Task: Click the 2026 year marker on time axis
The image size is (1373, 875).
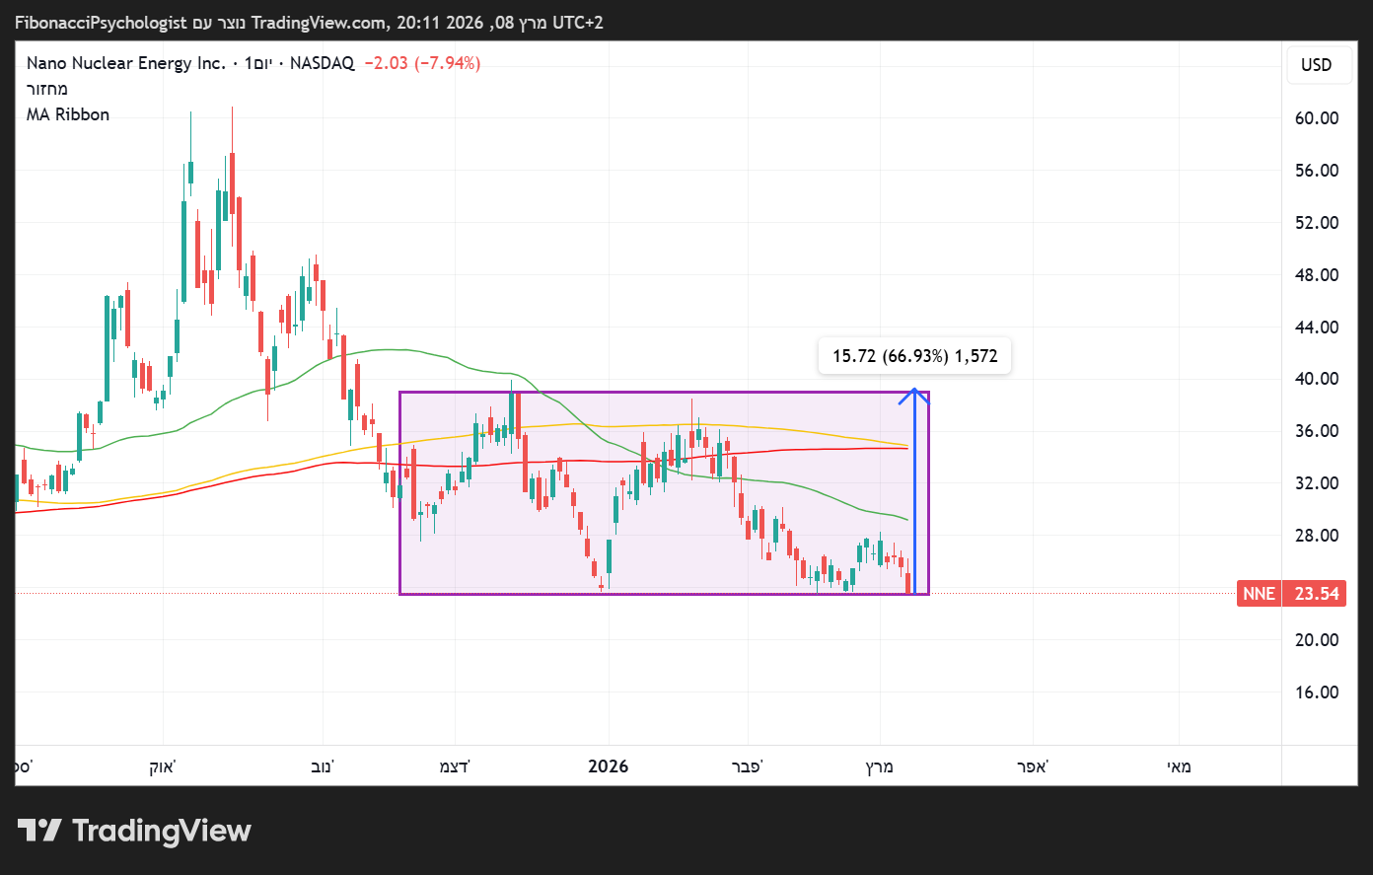Action: coord(608,766)
